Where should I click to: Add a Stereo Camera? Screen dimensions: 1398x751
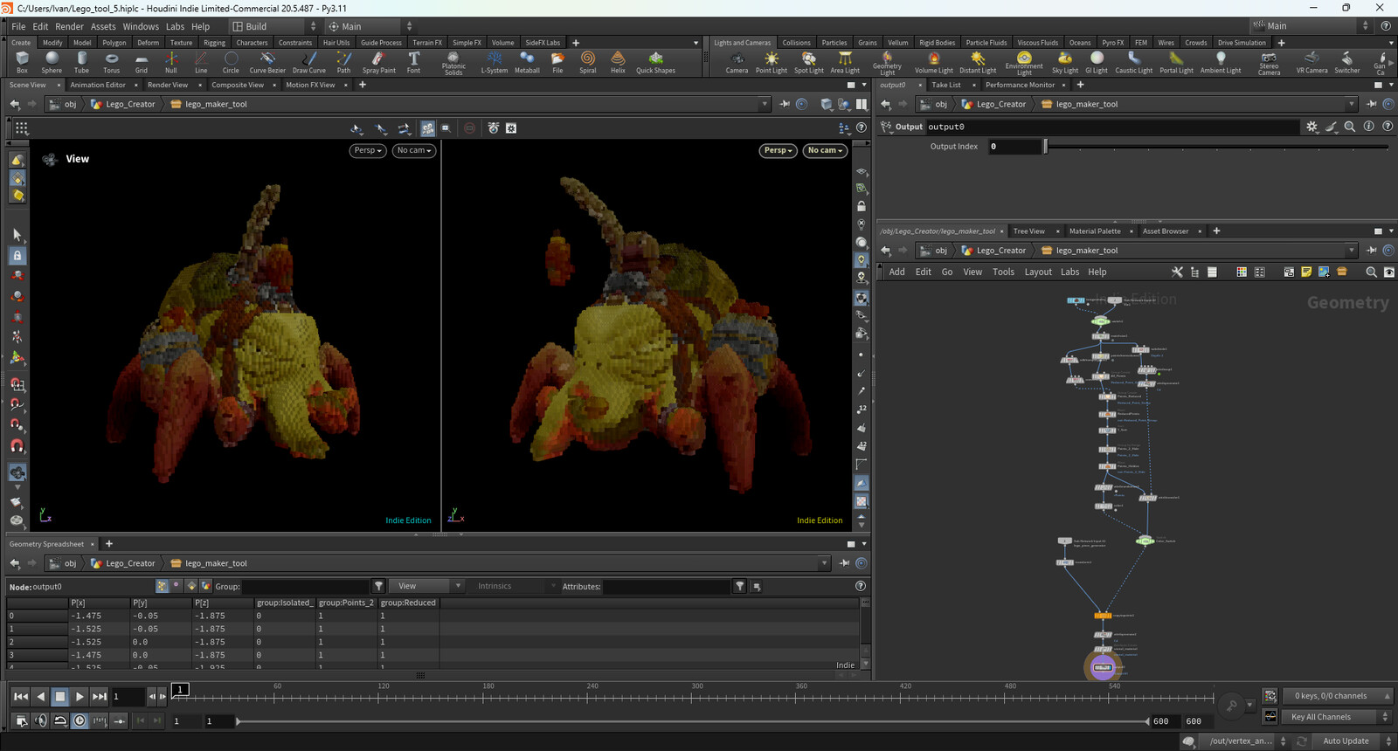click(1269, 63)
